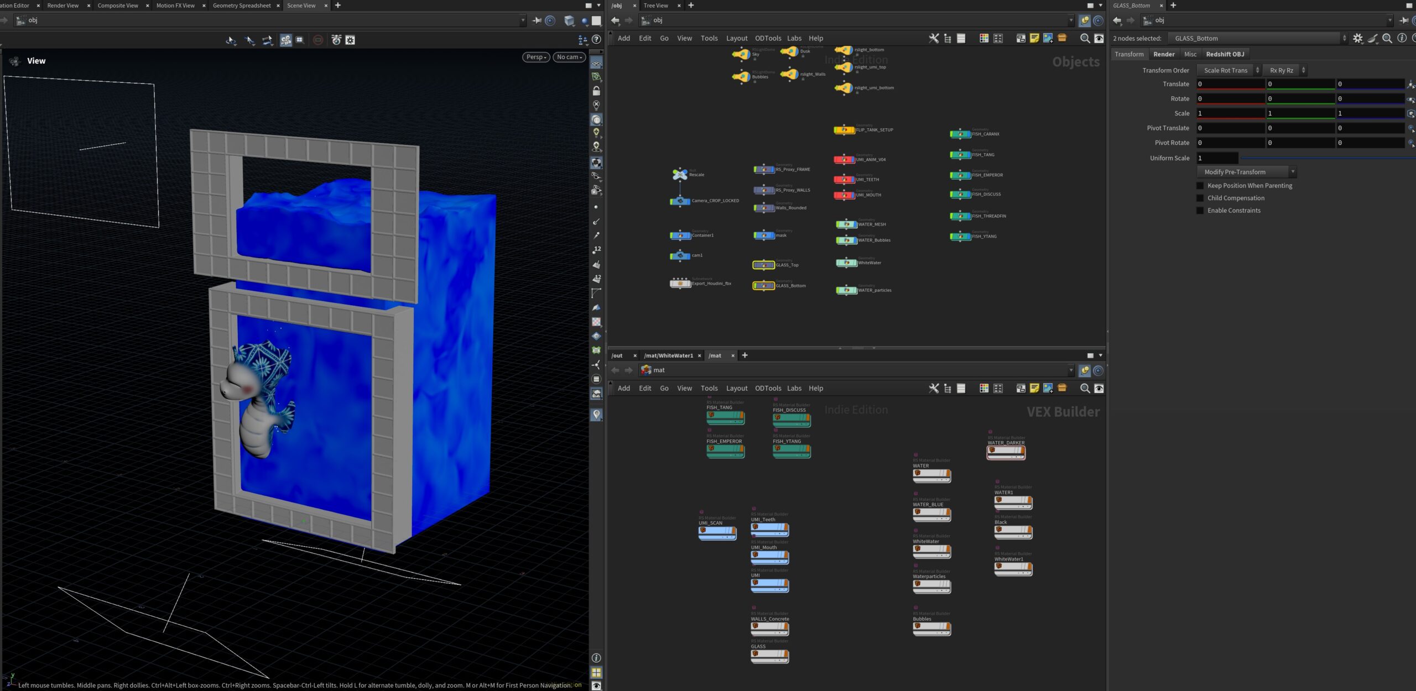This screenshot has width=1416, height=691.
Task: Open the Scale Rot Trans order dropdown
Action: (x=1231, y=70)
